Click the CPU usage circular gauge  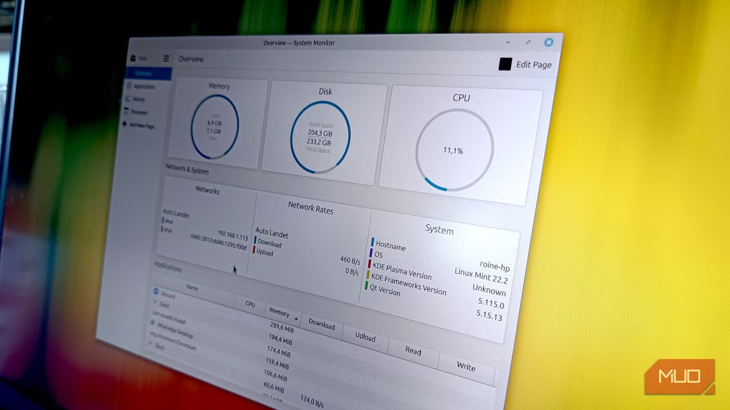[454, 150]
